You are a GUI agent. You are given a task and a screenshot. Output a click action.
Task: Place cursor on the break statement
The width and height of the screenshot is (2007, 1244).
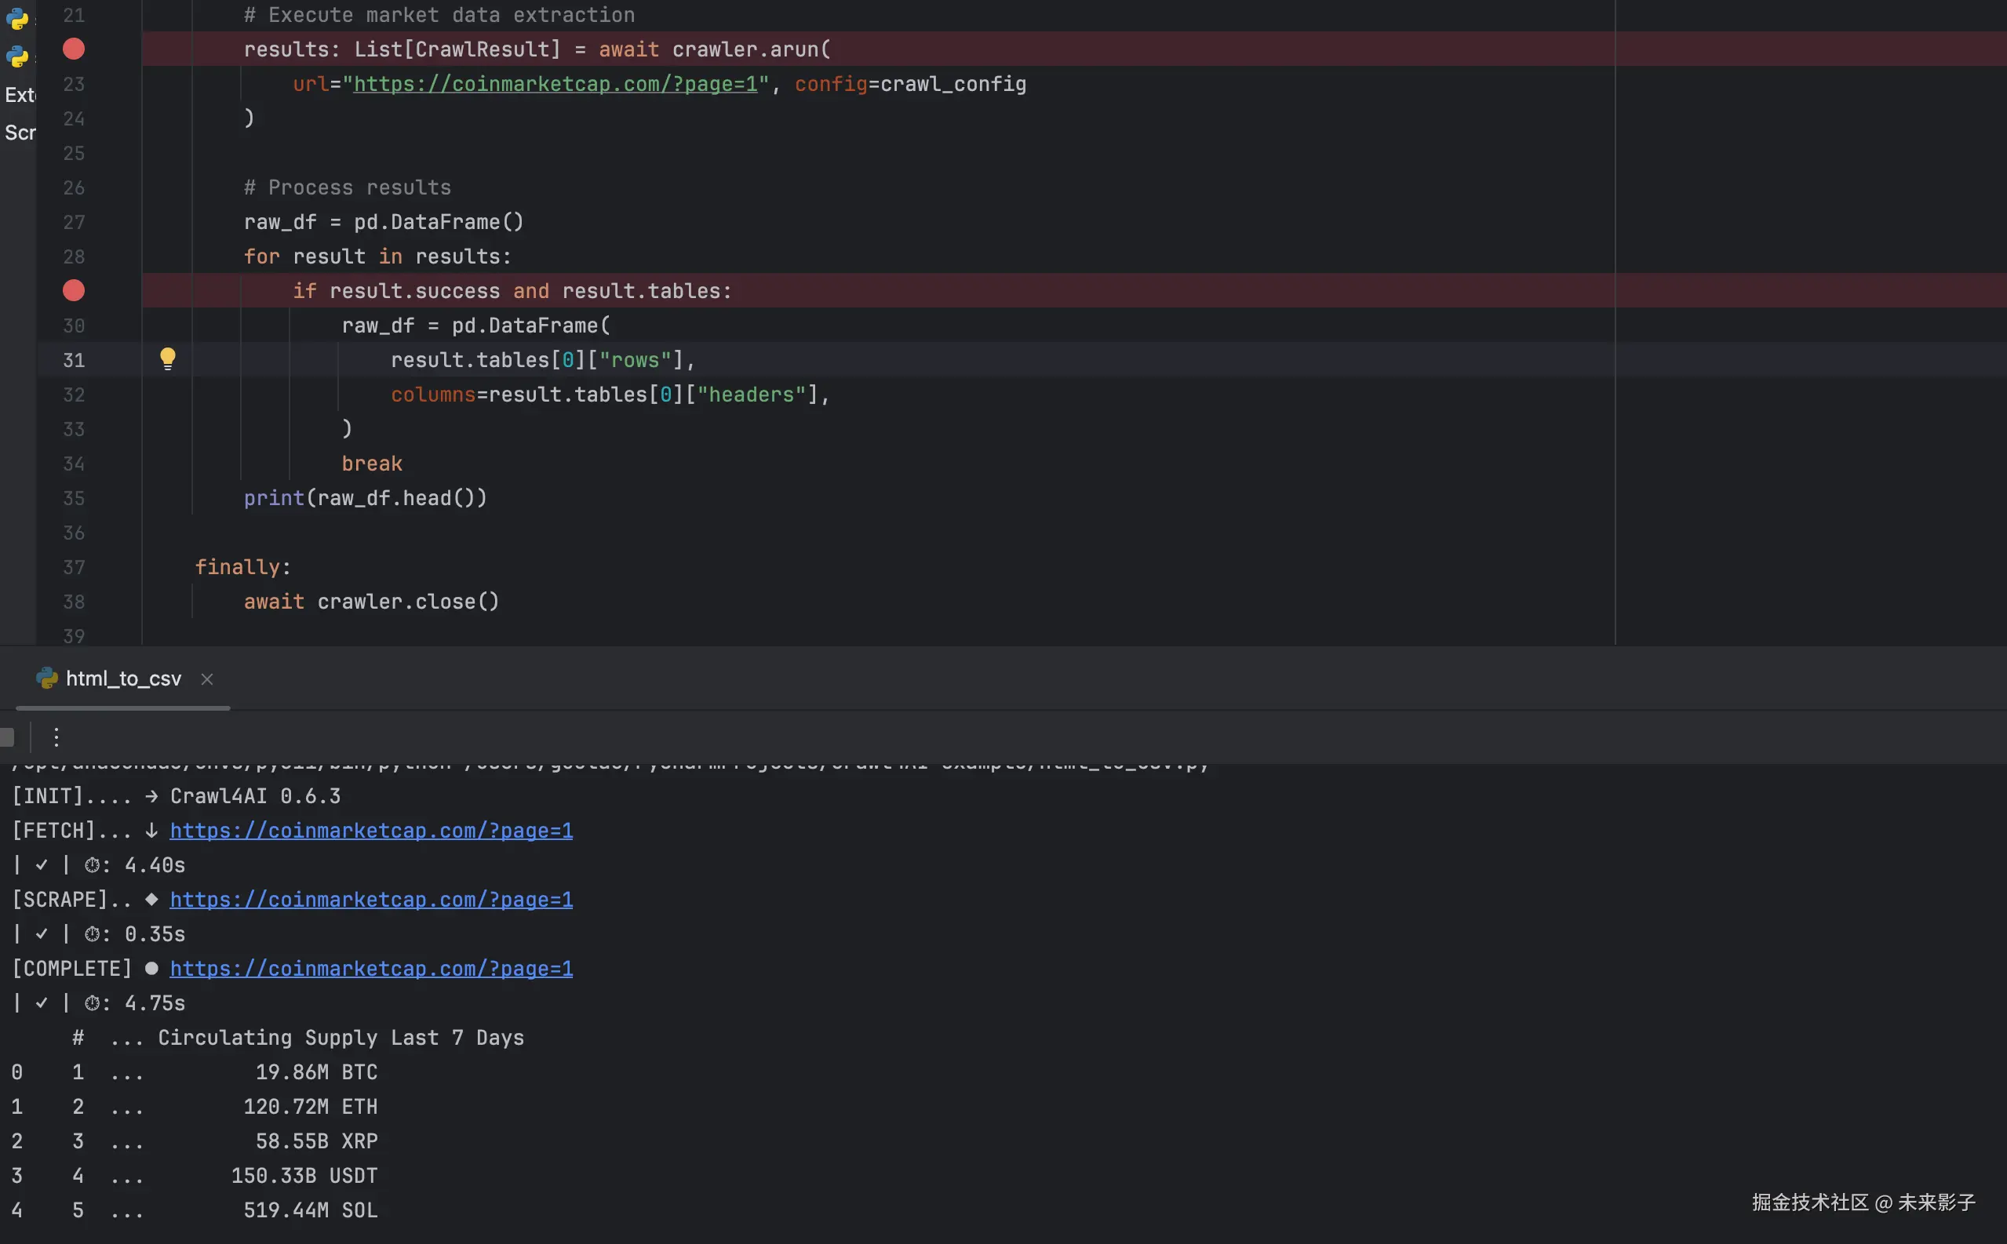(x=372, y=464)
